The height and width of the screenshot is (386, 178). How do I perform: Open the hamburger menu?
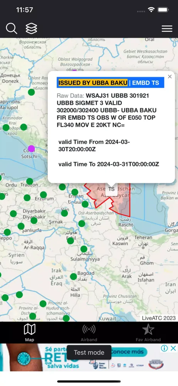point(167,29)
